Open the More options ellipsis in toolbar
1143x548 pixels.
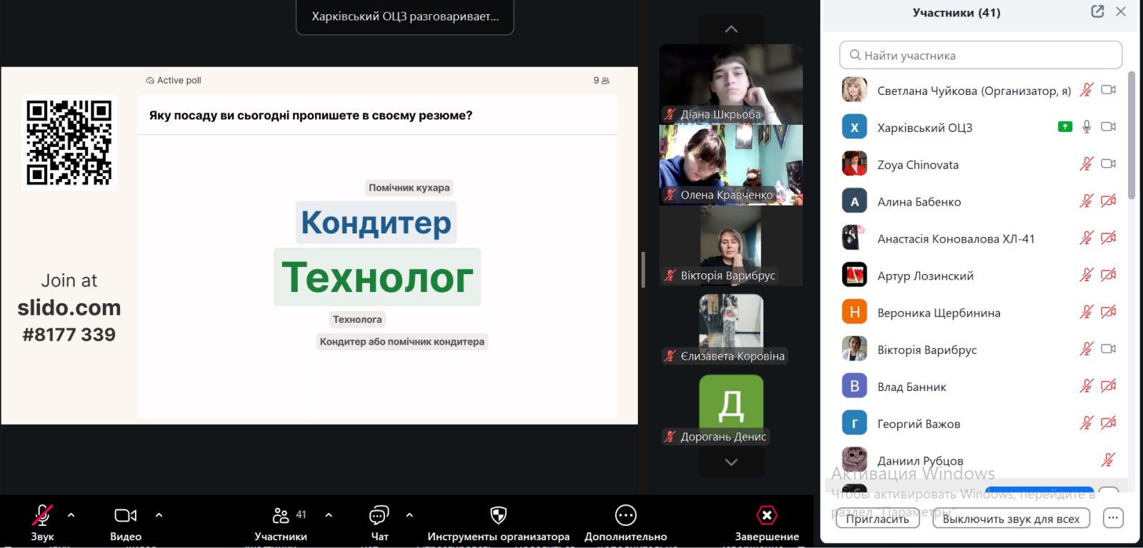(x=625, y=515)
